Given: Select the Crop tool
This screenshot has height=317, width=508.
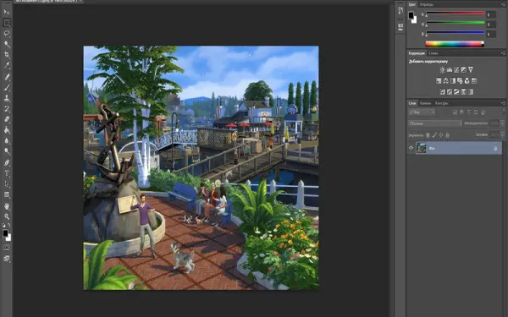Looking at the screenshot, I should click(x=7, y=55).
